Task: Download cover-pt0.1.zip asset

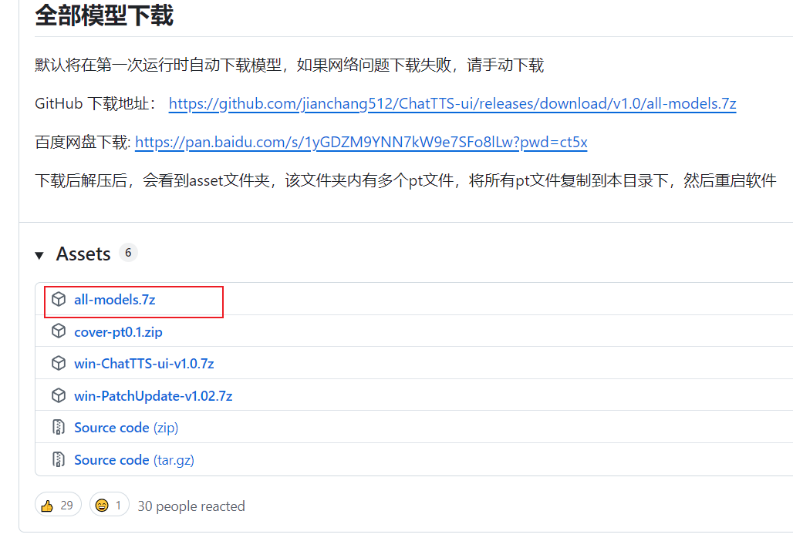Action: (118, 332)
